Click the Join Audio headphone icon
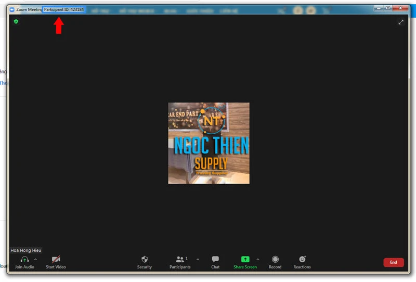Image resolution: width=416 pixels, height=282 pixels. (x=24, y=259)
